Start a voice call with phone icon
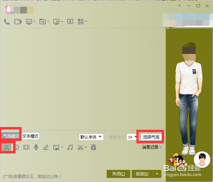 point(7,22)
